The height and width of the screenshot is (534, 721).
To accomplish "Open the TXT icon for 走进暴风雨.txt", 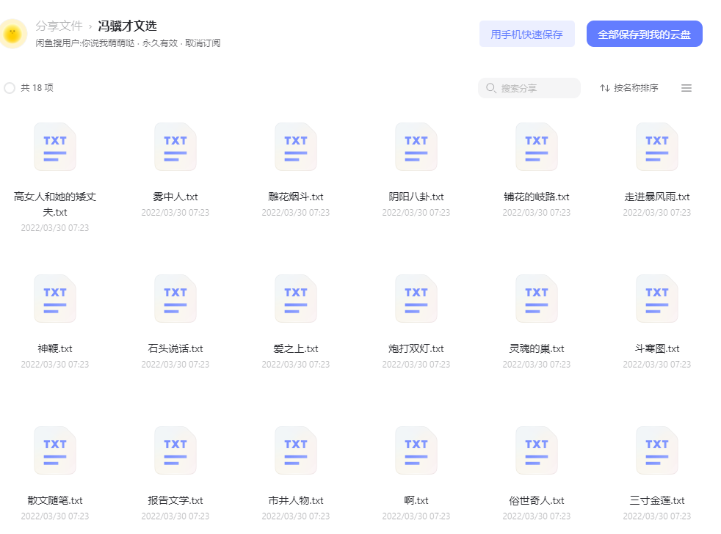I will [657, 147].
